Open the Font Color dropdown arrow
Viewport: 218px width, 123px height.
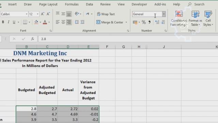49,22
